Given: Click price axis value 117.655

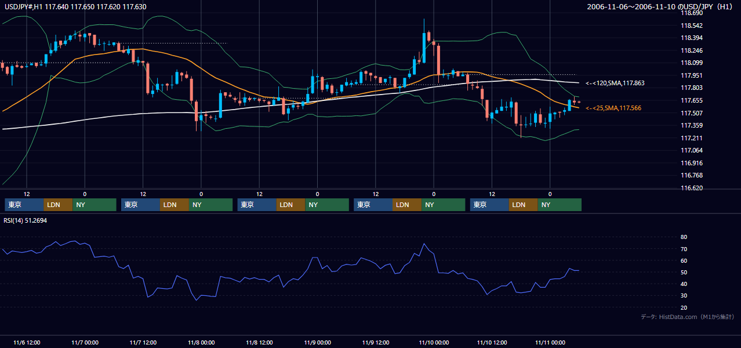Looking at the screenshot, I should (x=692, y=100).
